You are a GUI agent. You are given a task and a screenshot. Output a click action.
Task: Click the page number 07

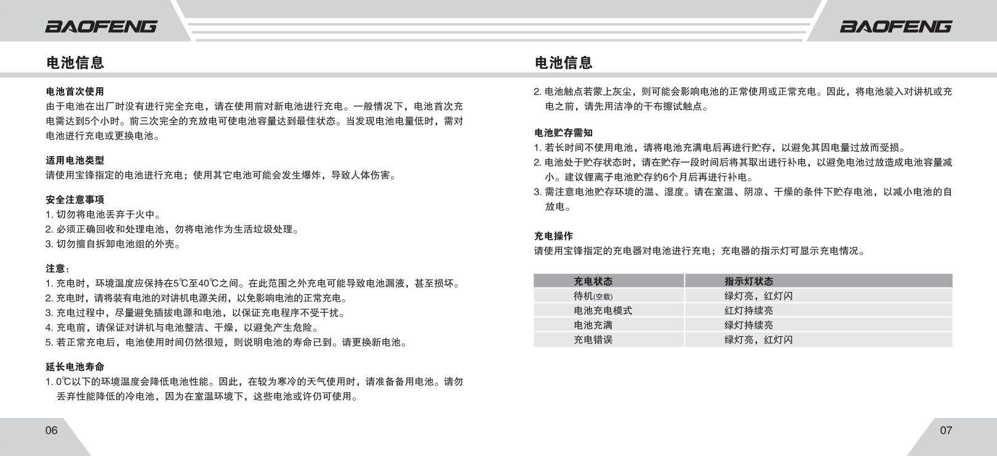coord(946,430)
